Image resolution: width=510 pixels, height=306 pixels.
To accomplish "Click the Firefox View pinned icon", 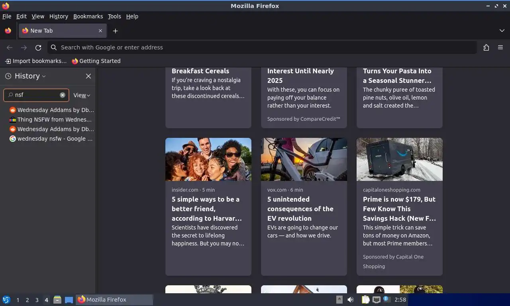I will coord(8,31).
